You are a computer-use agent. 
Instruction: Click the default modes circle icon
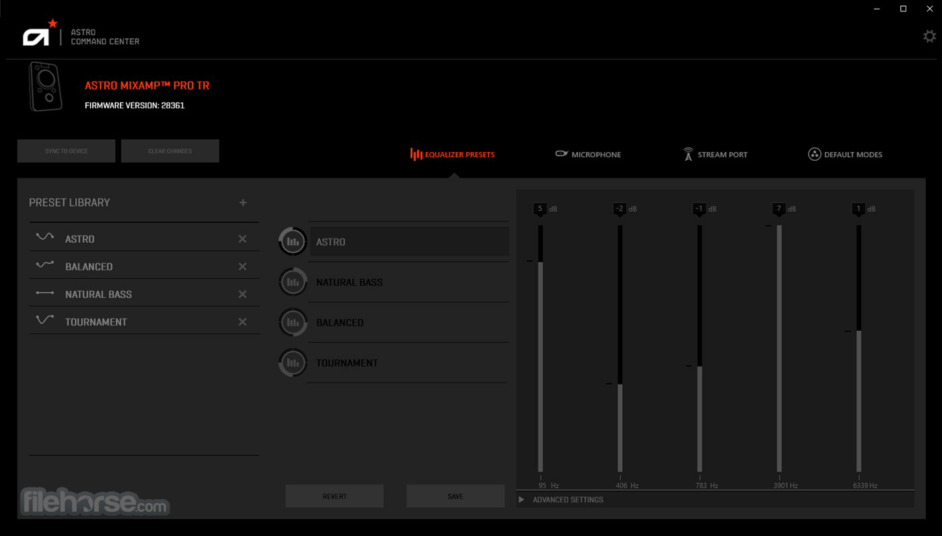815,154
